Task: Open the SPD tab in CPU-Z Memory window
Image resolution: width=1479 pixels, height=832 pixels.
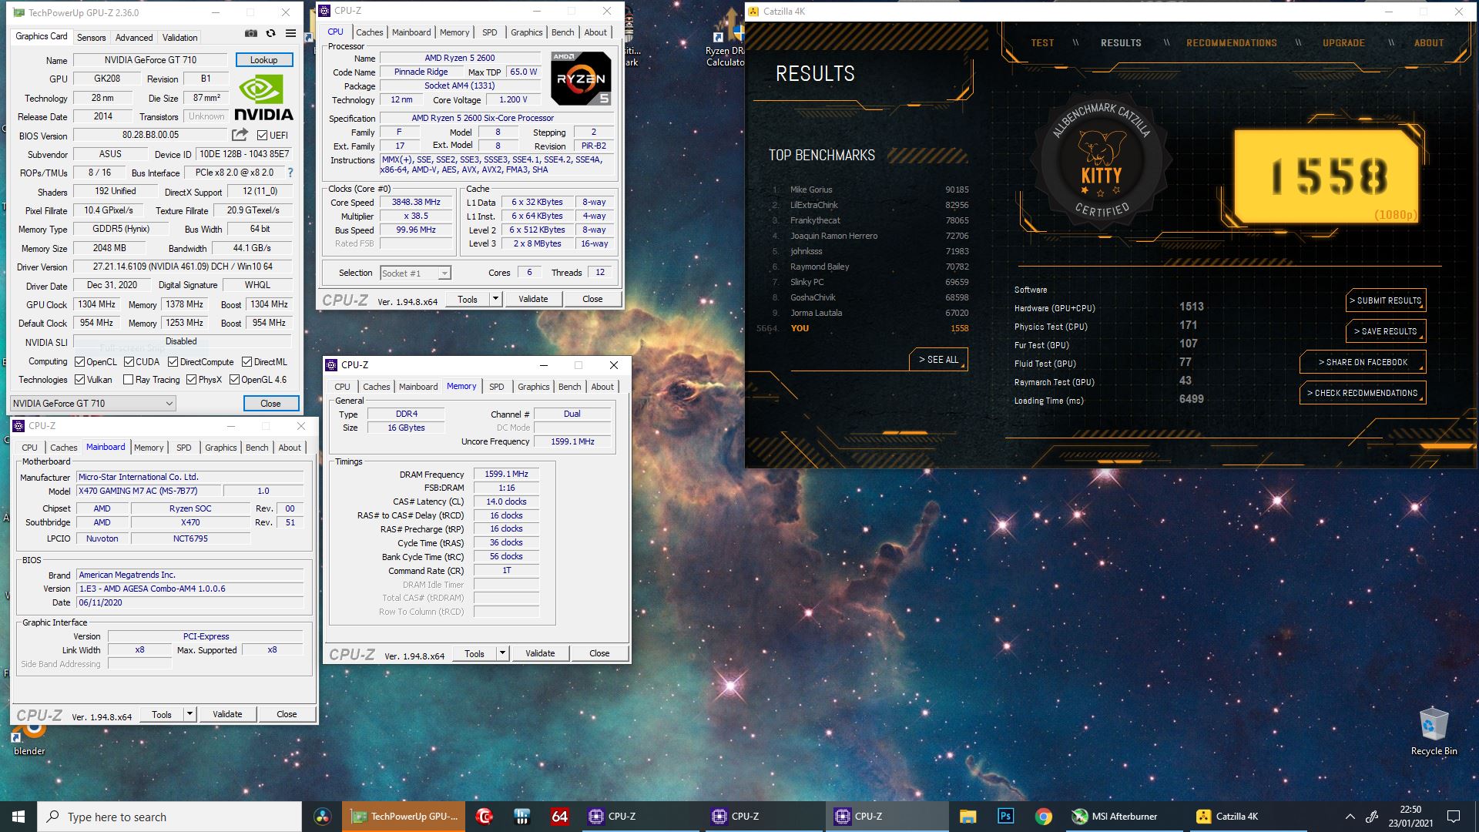Action: (x=497, y=387)
